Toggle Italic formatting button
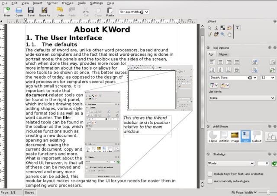This screenshot has height=196, width=277. tap(220, 70)
